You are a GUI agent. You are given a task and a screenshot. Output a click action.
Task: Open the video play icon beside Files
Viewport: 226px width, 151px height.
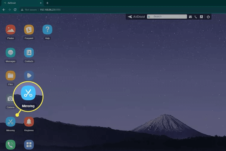tap(30, 75)
